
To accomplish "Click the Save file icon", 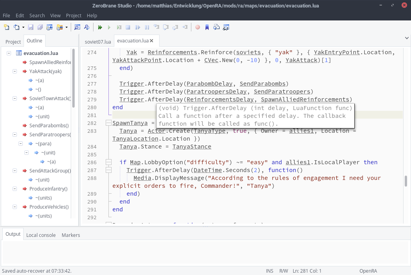I will (31, 27).
